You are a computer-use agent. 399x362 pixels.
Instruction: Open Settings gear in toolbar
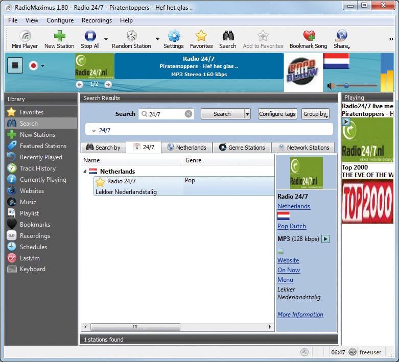point(174,39)
